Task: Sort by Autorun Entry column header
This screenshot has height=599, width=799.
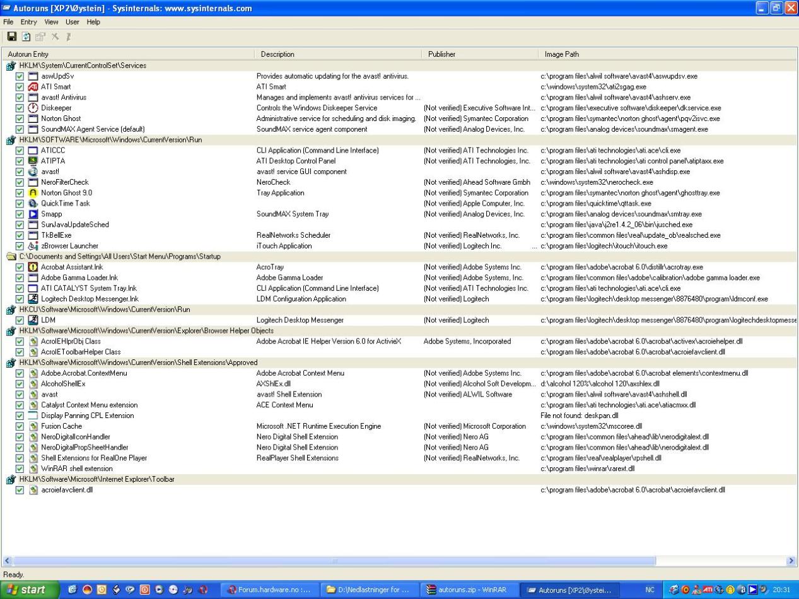Action: 129,54
